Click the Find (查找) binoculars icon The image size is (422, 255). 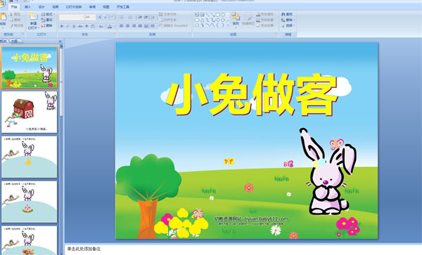pyautogui.click(x=283, y=14)
